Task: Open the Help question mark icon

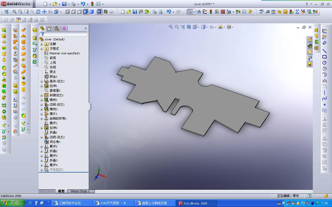Action: coord(250,12)
